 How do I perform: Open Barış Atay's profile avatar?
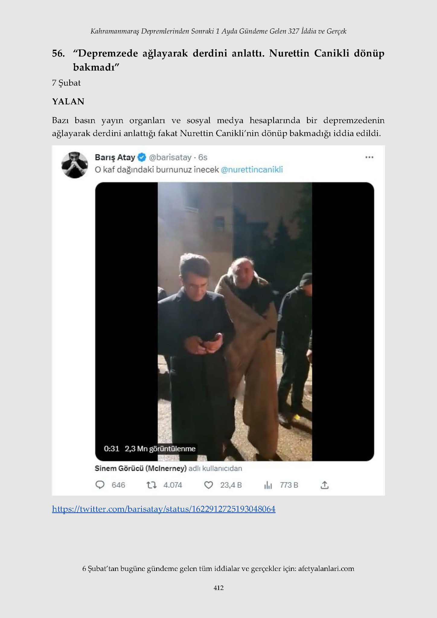click(75, 165)
